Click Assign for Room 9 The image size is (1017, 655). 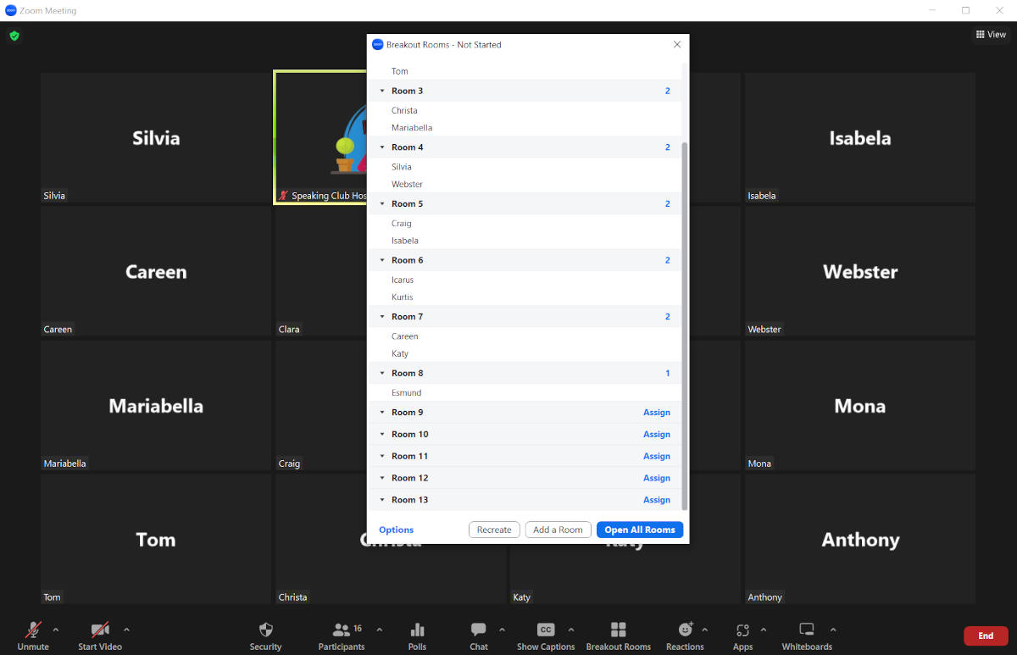coord(657,413)
